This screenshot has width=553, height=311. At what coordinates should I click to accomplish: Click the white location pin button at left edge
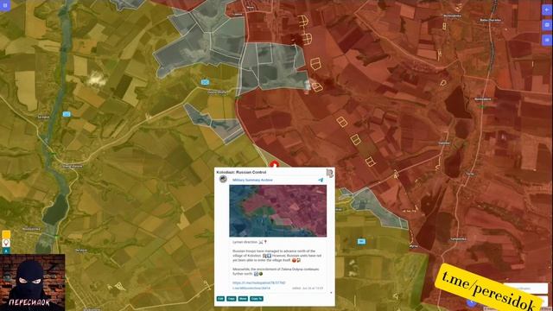(x=6, y=243)
